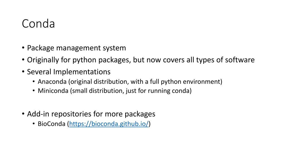Click the Conda slide title
The image size is (285, 160).
[x=38, y=24]
